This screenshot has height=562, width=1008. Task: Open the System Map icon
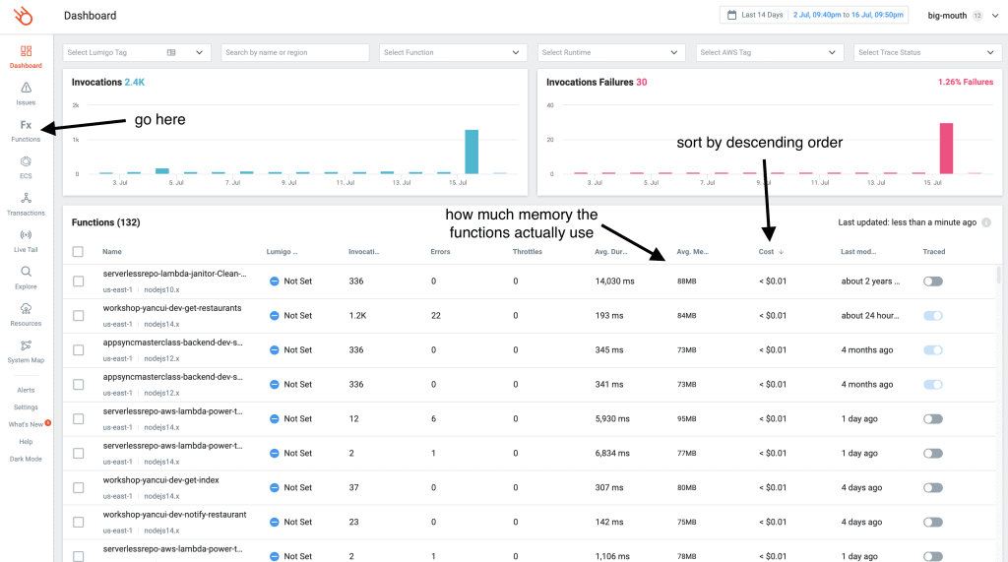pos(26,351)
